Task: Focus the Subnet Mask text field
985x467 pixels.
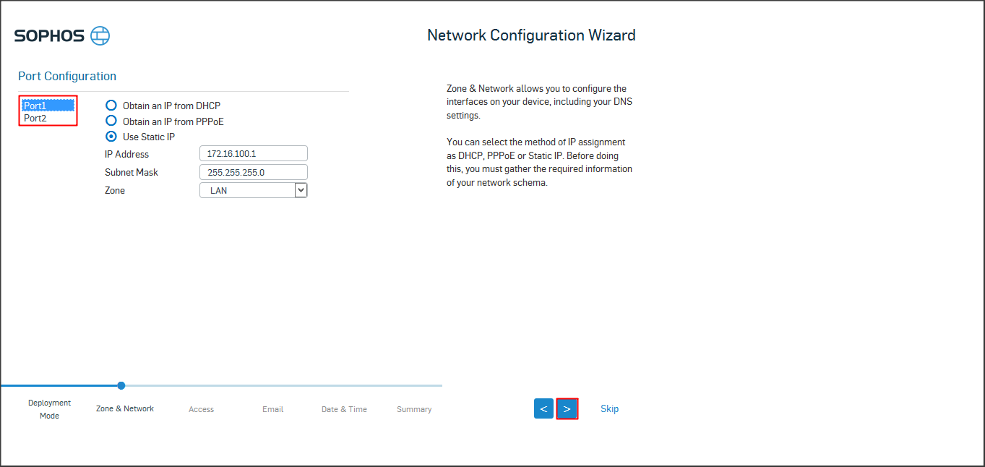Action: click(253, 172)
